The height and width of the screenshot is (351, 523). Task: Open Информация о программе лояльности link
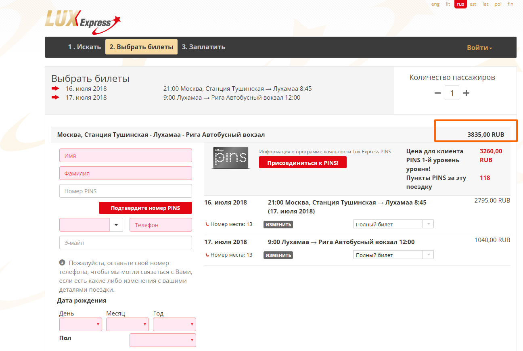pyautogui.click(x=325, y=152)
